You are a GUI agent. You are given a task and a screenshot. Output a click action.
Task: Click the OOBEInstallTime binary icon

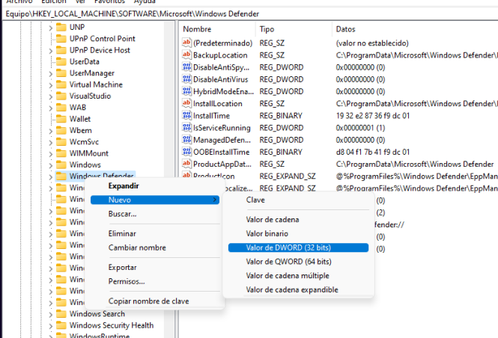[x=186, y=152]
